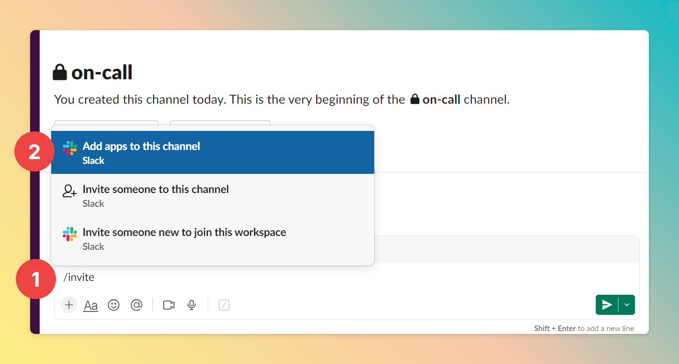Choose Invite someone to this channel

coord(212,195)
